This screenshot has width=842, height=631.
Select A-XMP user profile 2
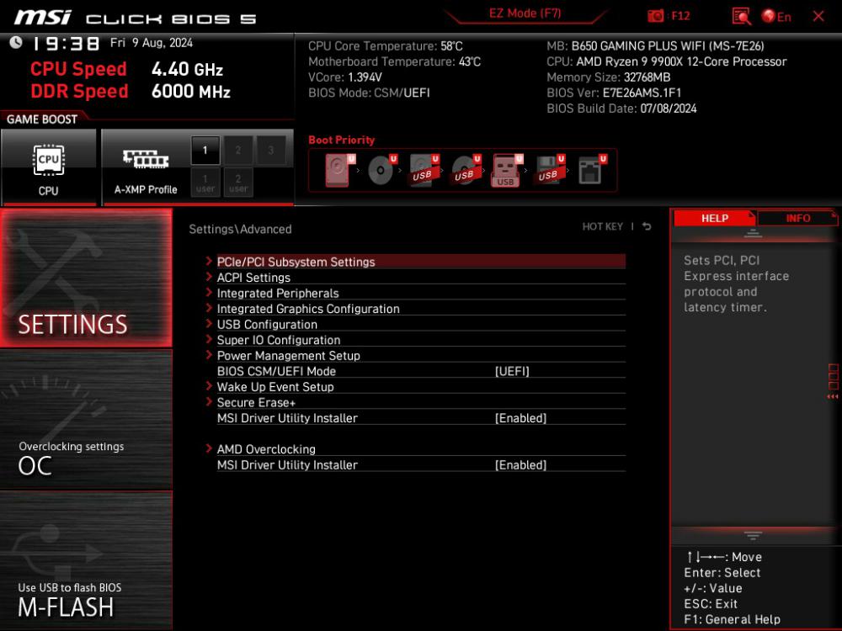238,183
